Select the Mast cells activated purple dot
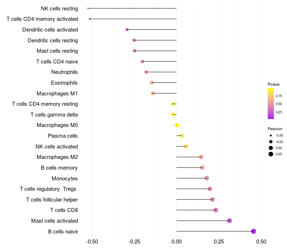Screen dimensions: 287x251 (229, 221)
